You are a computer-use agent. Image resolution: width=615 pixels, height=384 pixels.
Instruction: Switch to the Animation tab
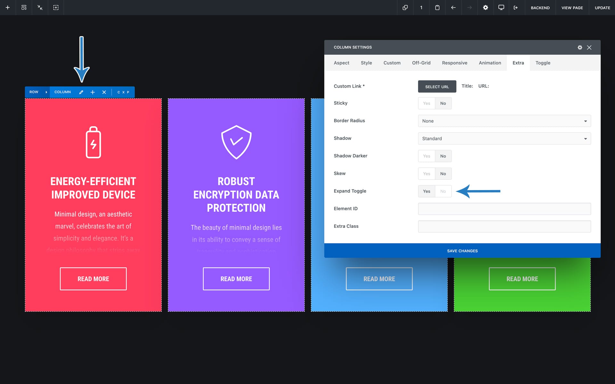coord(490,63)
